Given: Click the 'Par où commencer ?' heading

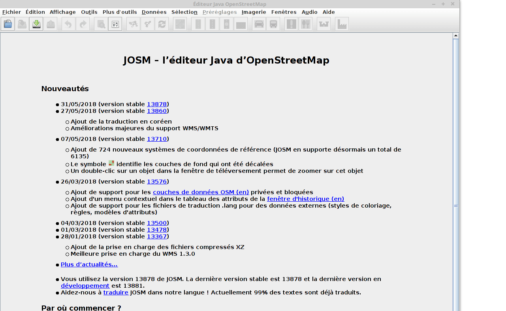Looking at the screenshot, I should (81, 308).
